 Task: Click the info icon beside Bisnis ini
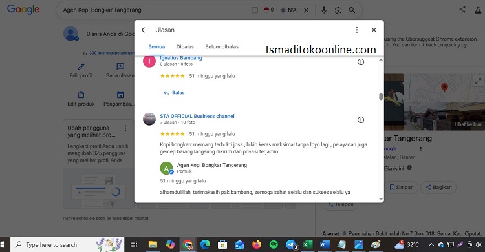click(x=409, y=168)
